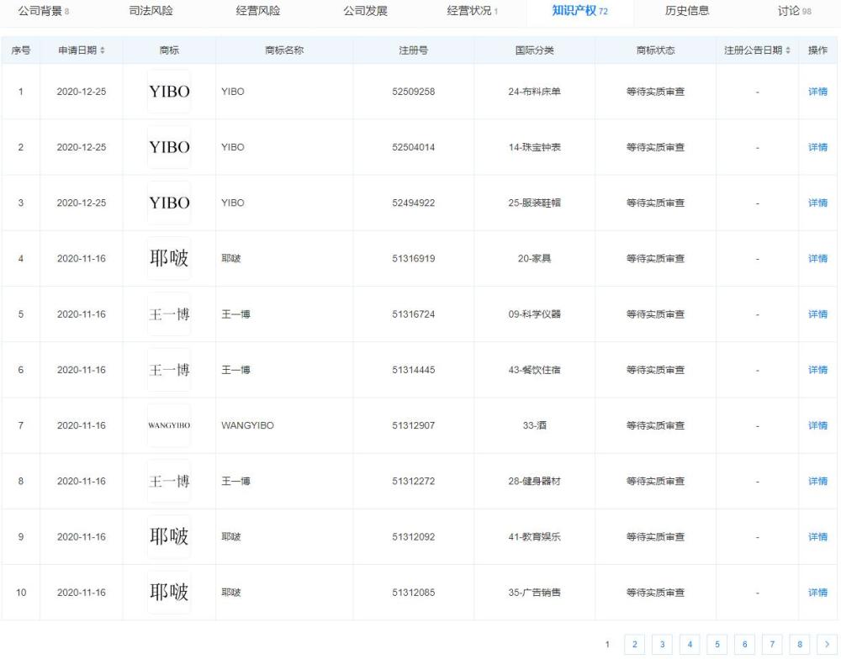Click YIBO trademark image in row 2

[169, 147]
